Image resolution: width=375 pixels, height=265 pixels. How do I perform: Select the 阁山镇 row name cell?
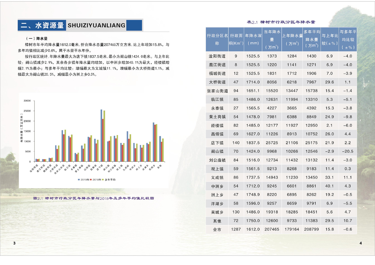tap(217, 151)
